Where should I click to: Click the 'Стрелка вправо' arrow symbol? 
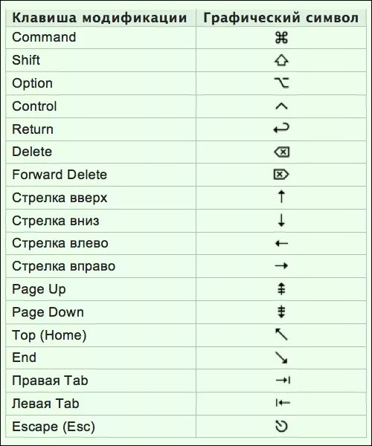[x=281, y=266]
